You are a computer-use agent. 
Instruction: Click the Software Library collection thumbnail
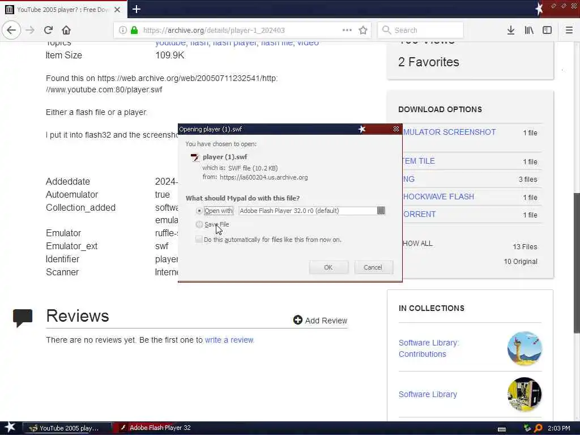(524, 394)
